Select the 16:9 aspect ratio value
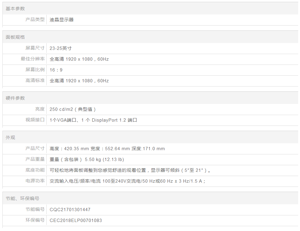The height and width of the screenshot is (231, 300). [x=56, y=70]
